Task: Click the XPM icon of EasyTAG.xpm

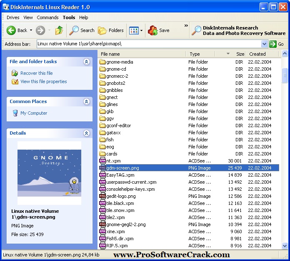Action: pos(102,175)
